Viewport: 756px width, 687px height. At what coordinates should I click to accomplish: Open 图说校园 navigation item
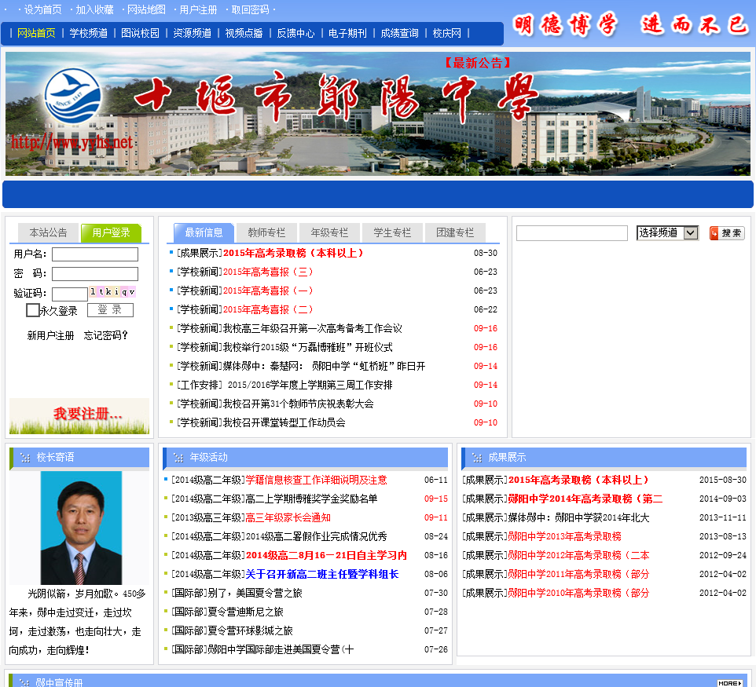(x=141, y=33)
